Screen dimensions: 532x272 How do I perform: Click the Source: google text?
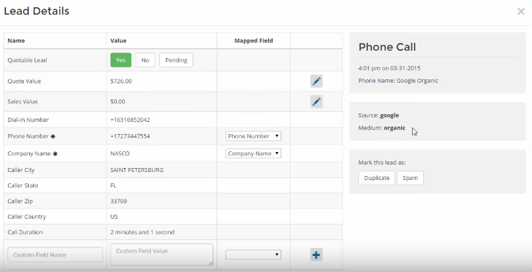coord(378,115)
